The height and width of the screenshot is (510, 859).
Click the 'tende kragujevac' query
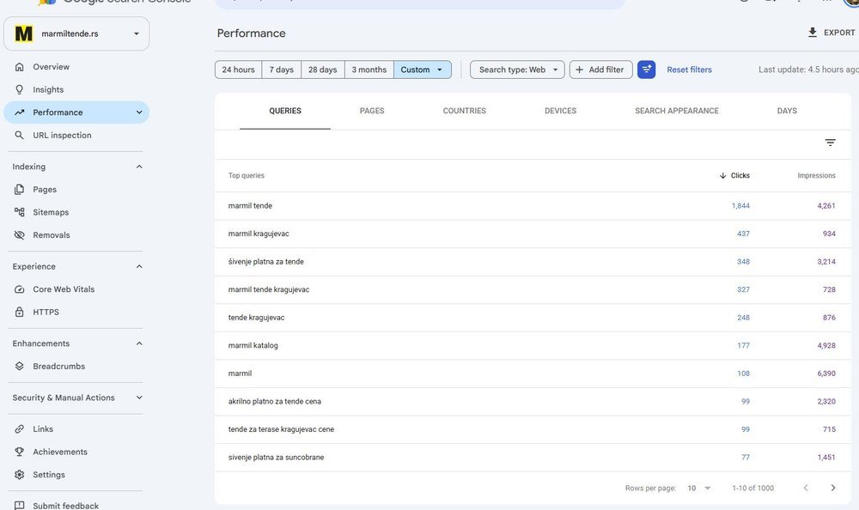pos(256,318)
